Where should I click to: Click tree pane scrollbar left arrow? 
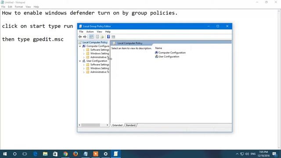[79, 125]
